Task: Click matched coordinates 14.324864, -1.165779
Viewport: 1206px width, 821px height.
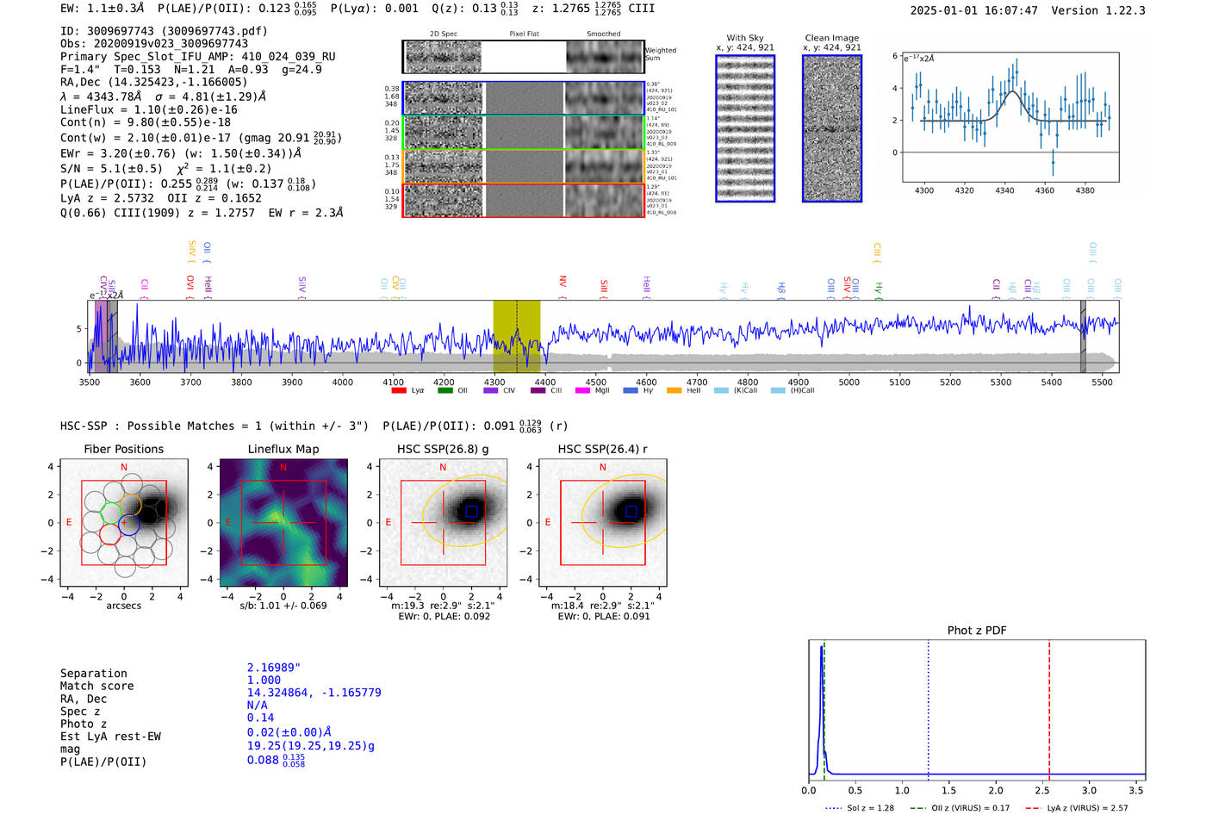Action: 314,693
